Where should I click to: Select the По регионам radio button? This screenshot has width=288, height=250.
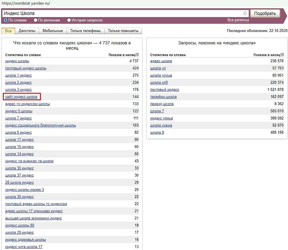coord(36,20)
